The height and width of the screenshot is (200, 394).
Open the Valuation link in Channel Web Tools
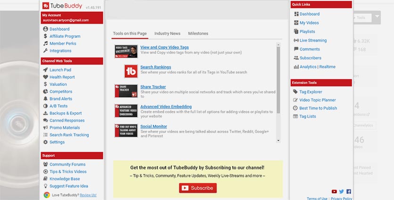tap(58, 84)
